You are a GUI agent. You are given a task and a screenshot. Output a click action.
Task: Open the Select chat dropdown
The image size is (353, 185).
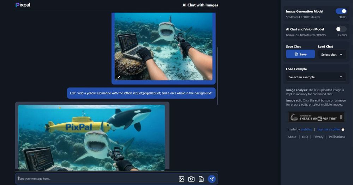click(x=332, y=54)
